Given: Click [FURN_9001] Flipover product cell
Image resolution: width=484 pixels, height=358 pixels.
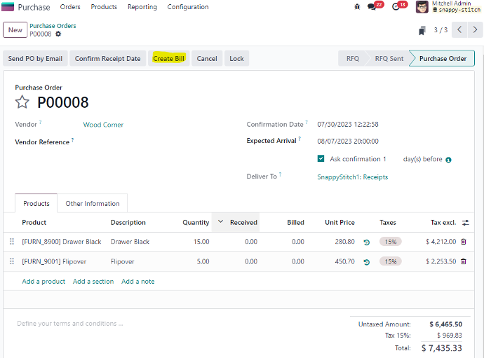Looking at the screenshot, I should click(54, 261).
